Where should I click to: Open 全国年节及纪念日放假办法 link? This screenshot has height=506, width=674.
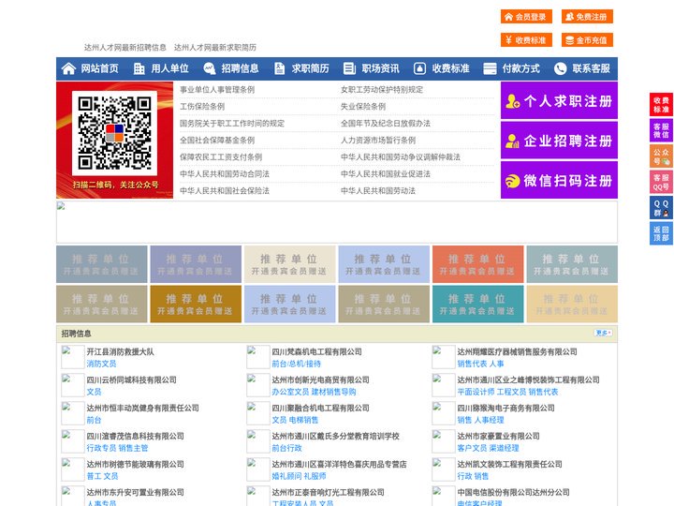coord(386,123)
